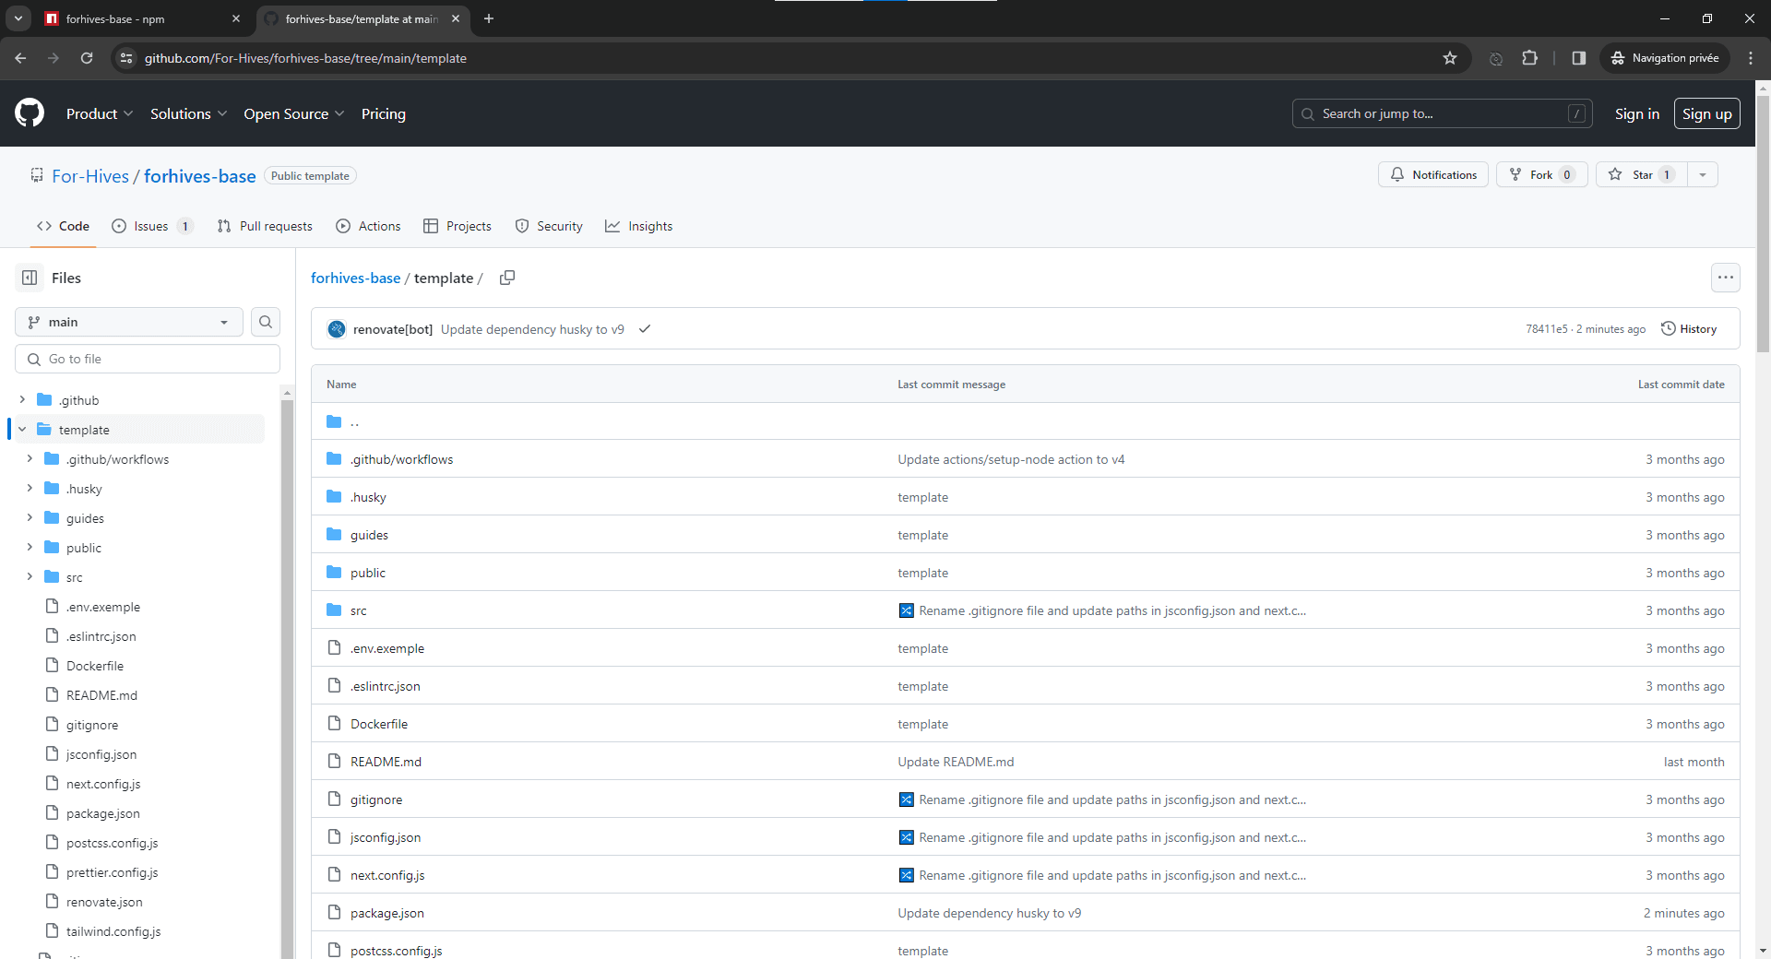Screen dimensions: 1771x959
Task: Copy the path with the copy icon
Action: pyautogui.click(x=506, y=278)
